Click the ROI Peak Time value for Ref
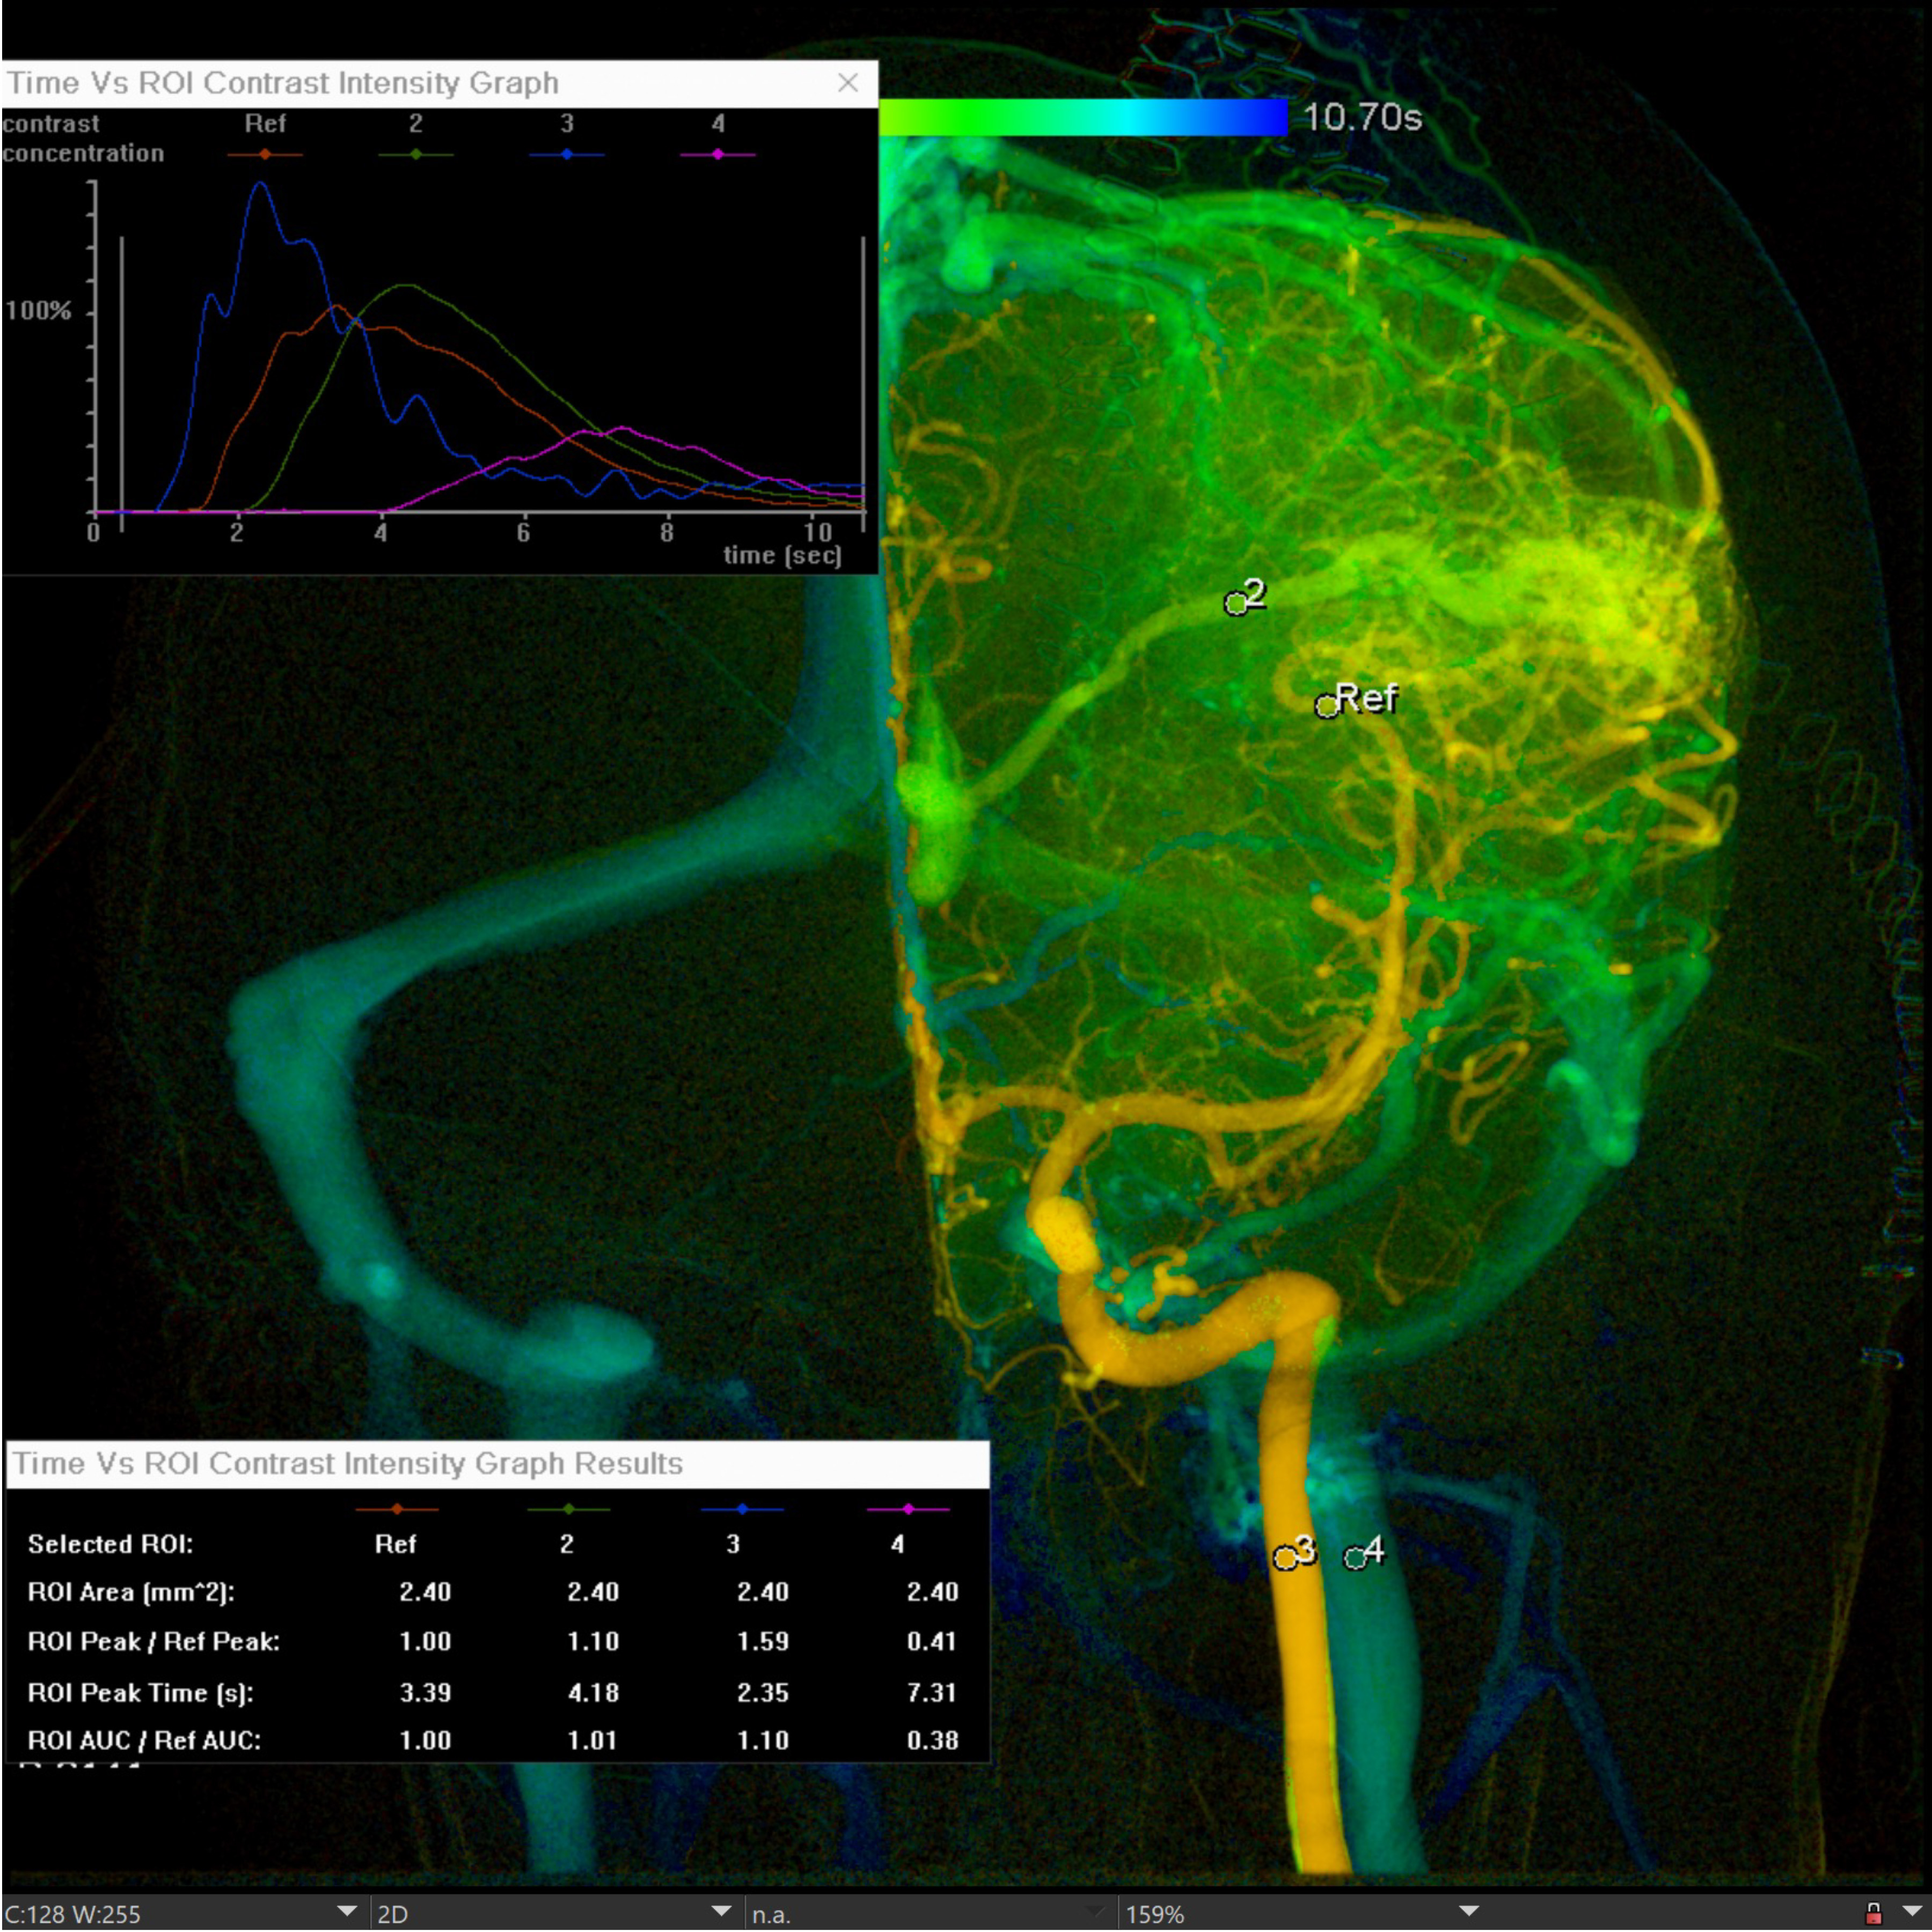The height and width of the screenshot is (1932, 1932). [425, 1692]
